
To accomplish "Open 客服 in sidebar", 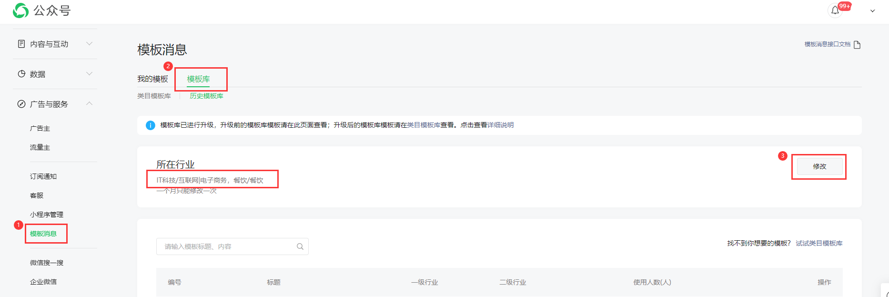I will (37, 195).
